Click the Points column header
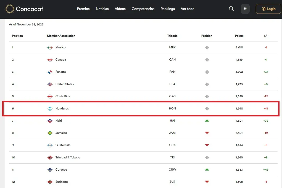282x188 pixels. [239, 36]
